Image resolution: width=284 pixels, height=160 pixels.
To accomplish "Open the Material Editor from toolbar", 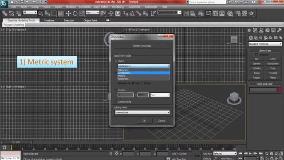I will coord(230,13).
